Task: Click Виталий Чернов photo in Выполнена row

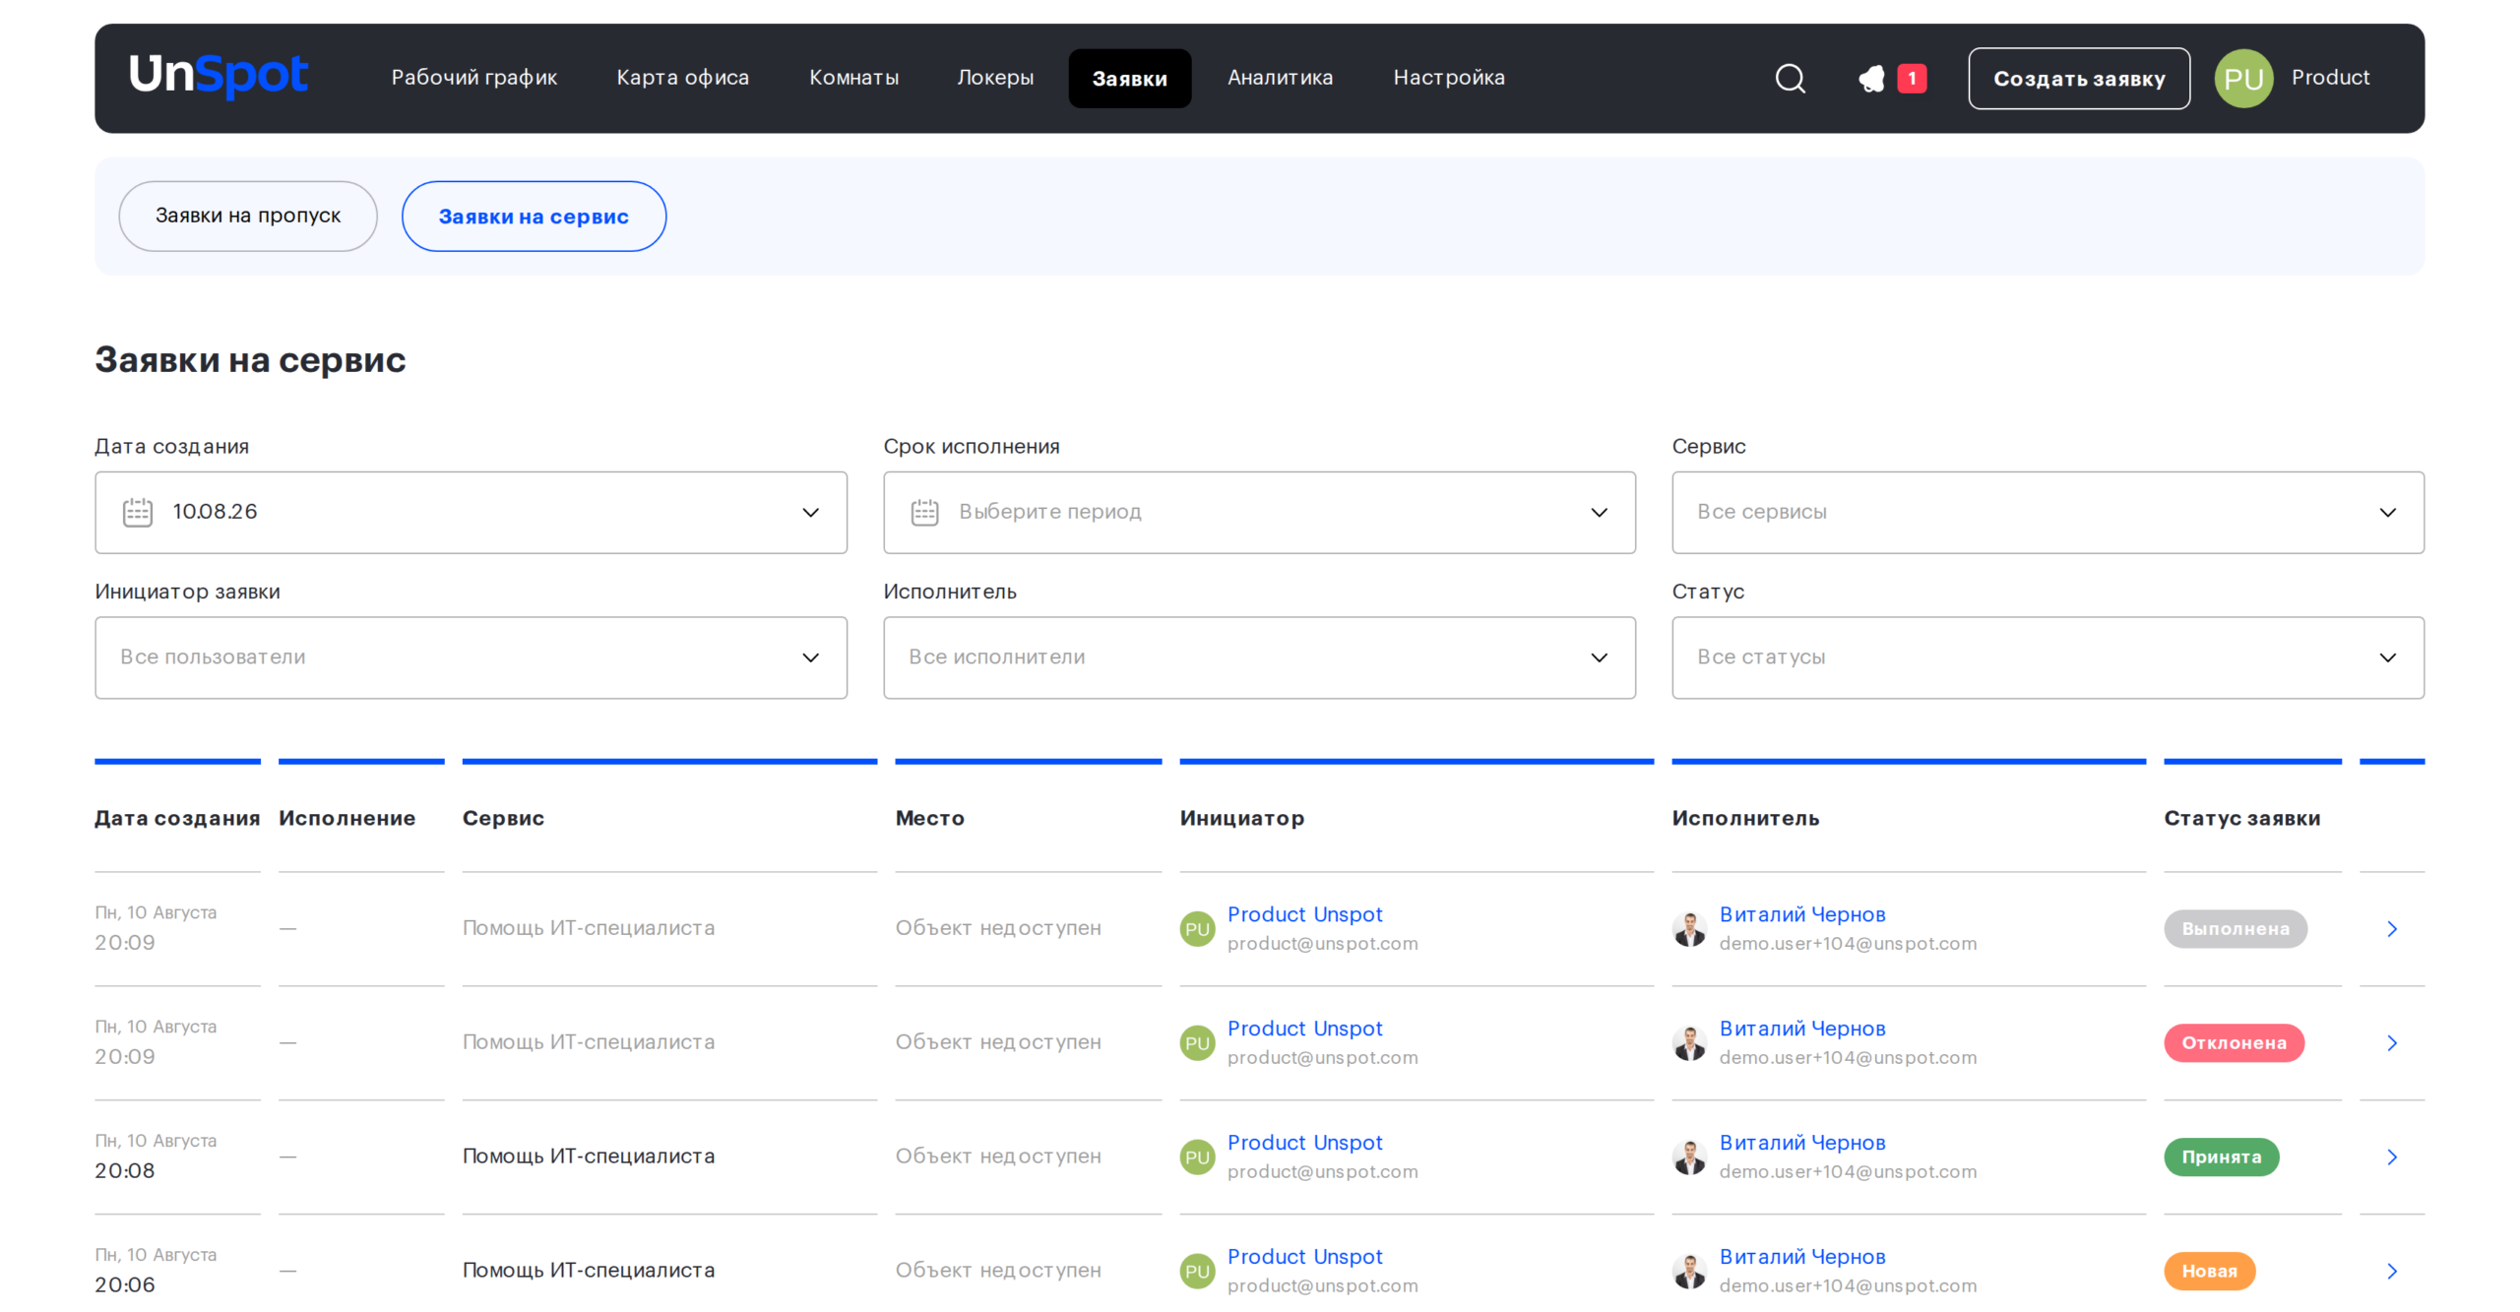Action: click(x=1689, y=928)
